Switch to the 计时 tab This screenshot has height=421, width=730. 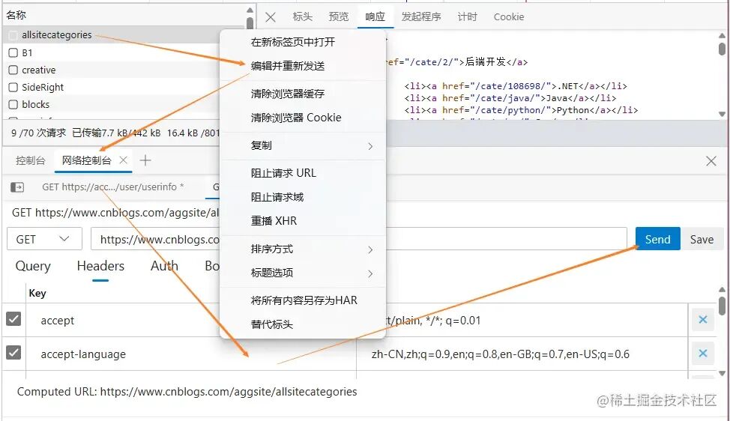[467, 16]
